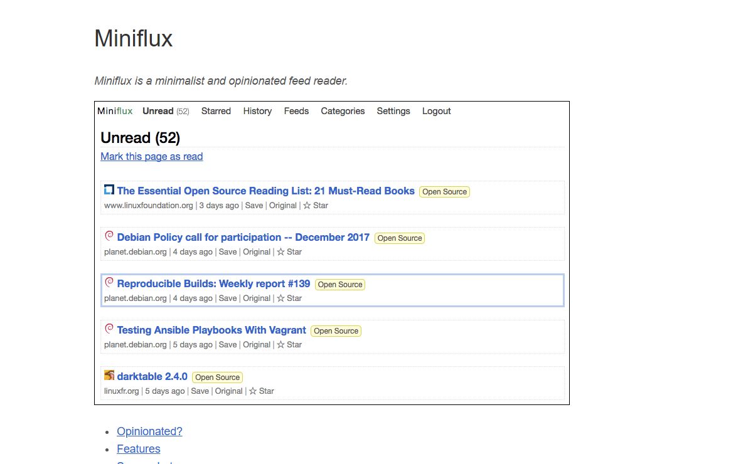753x464 pixels.
Task: Click the 'Mark this page as read' link
Action: [152, 157]
